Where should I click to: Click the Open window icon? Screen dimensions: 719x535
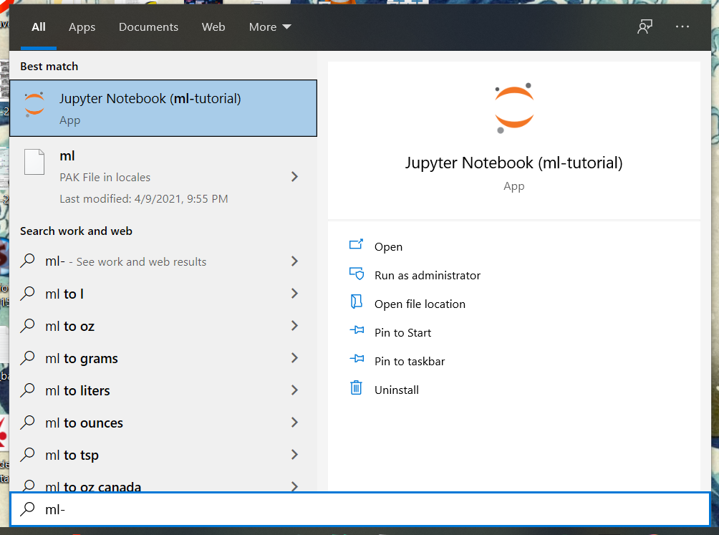pos(357,244)
